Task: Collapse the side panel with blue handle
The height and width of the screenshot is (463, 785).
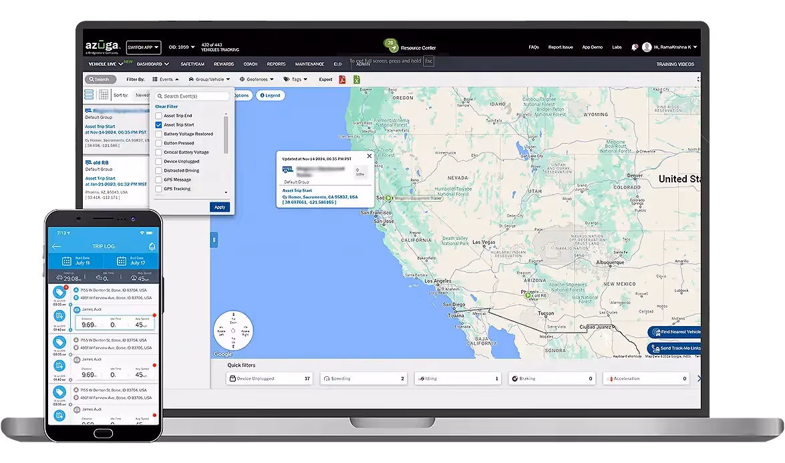Action: click(x=214, y=240)
